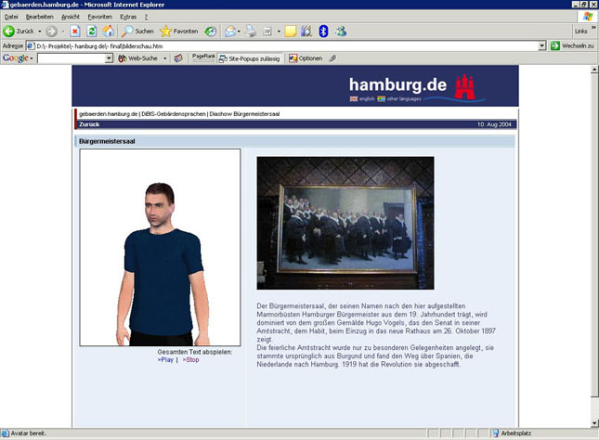Click the 10. Aug 2004 date text
The height and width of the screenshot is (440, 599).
[494, 124]
